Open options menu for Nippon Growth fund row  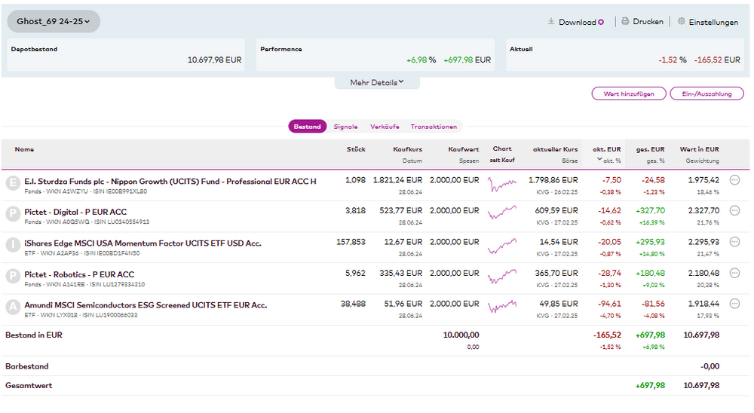click(x=735, y=180)
